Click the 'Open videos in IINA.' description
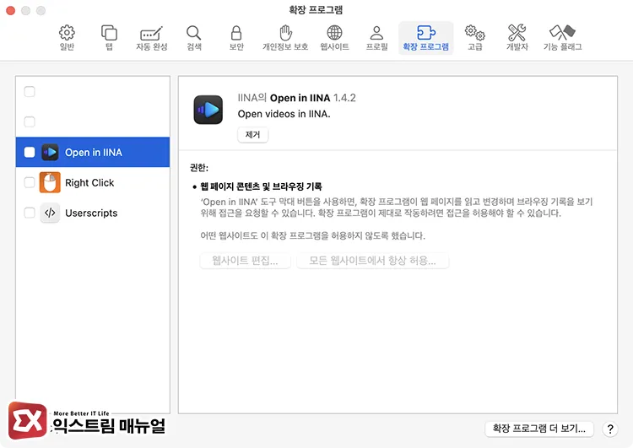This screenshot has width=633, height=448. (284, 114)
